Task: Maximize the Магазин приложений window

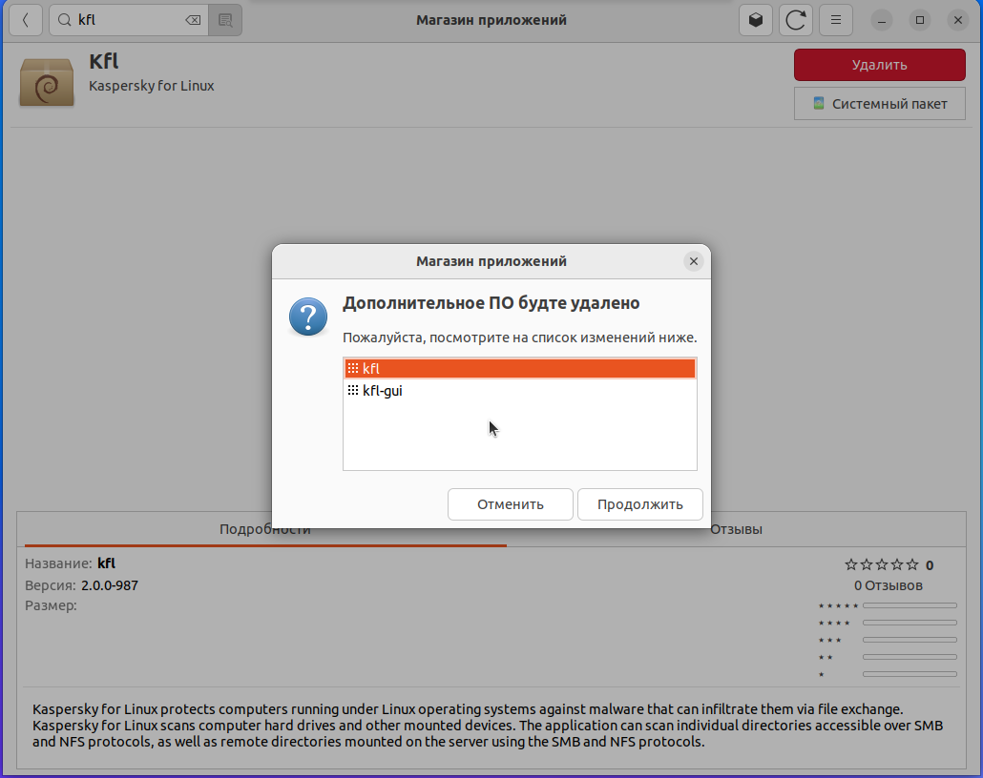Action: point(920,20)
